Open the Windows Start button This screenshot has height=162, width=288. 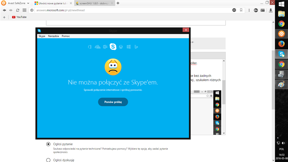click(x=281, y=4)
